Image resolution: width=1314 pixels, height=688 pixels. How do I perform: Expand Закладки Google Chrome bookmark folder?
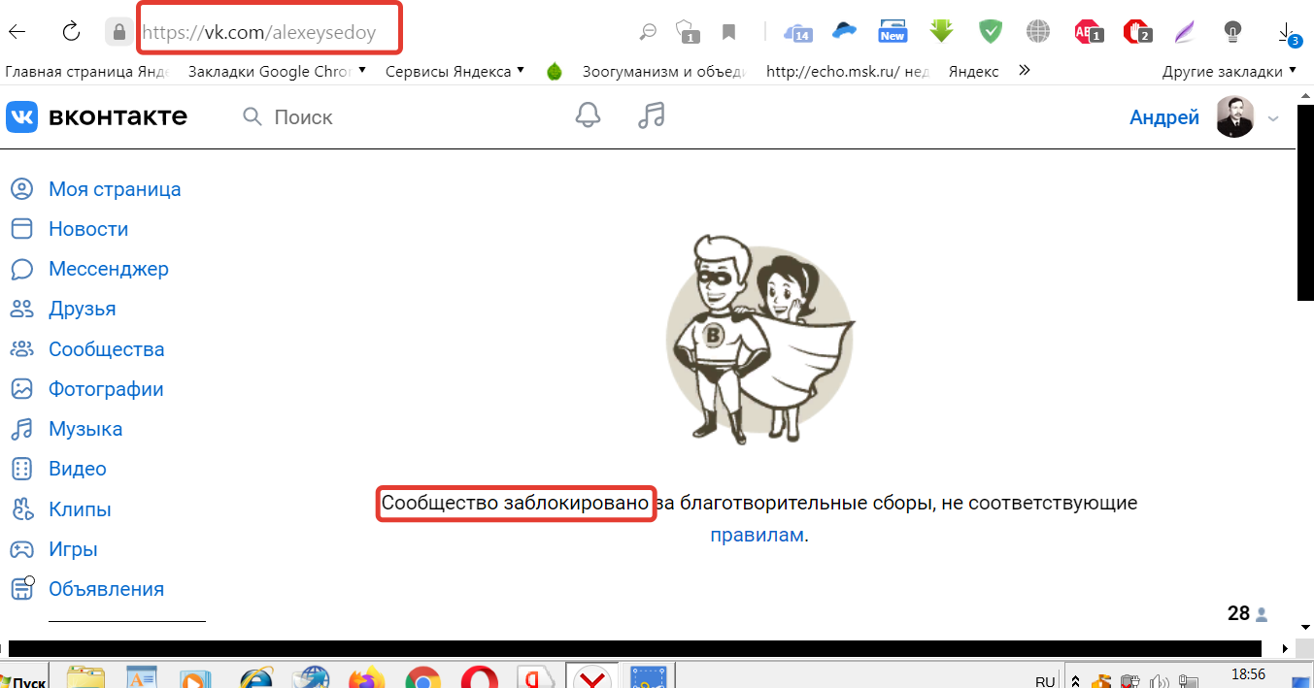coord(276,71)
